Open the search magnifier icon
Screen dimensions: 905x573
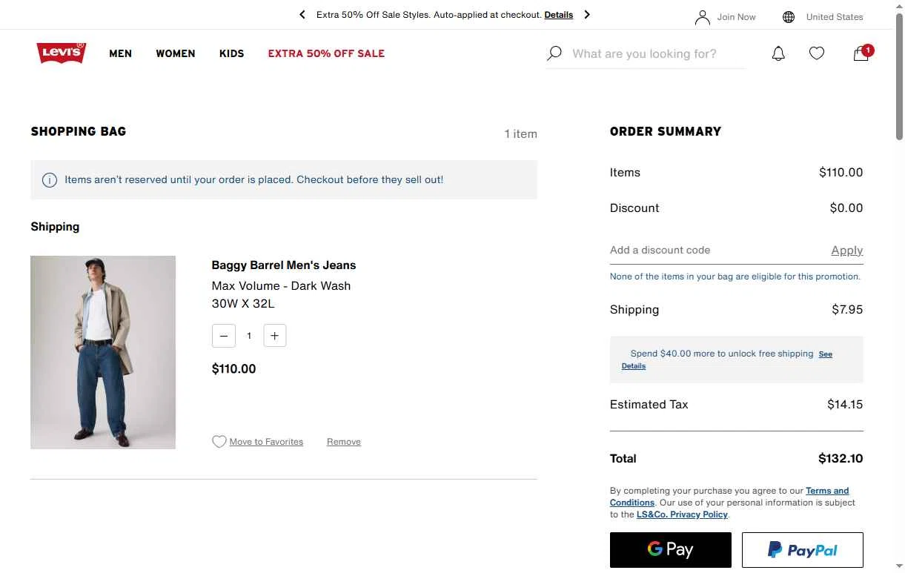click(x=554, y=53)
